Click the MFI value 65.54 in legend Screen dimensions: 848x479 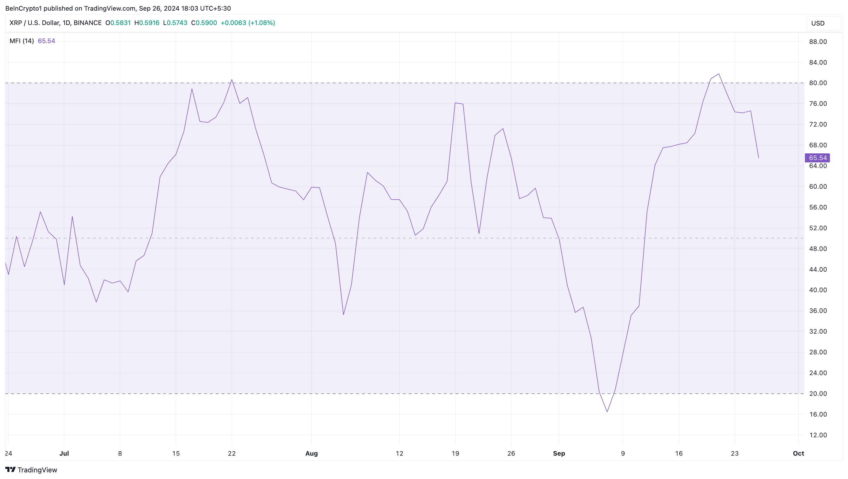(47, 41)
